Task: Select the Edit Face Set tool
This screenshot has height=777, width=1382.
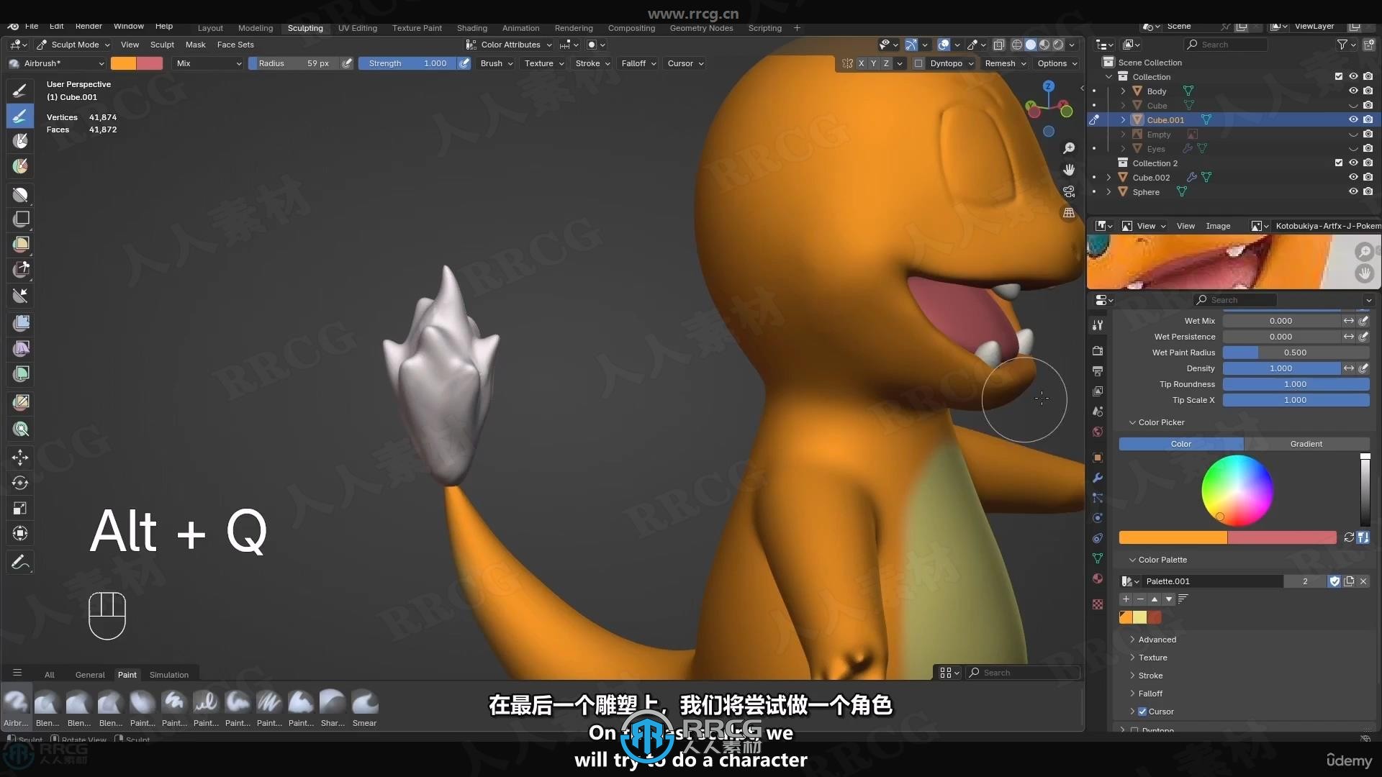Action: [x=20, y=402]
